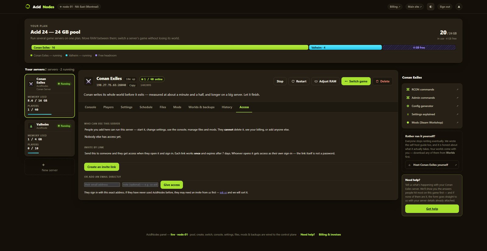Focus the optional note input field

coord(140,185)
